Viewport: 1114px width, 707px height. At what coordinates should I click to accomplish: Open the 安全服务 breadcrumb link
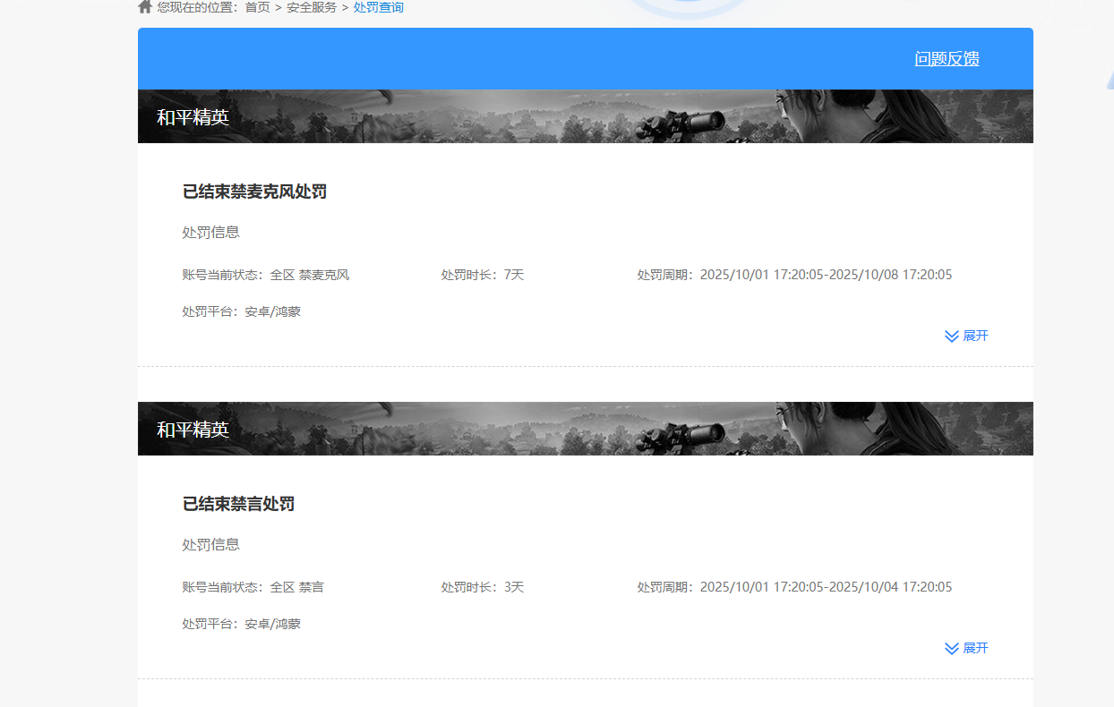(312, 7)
